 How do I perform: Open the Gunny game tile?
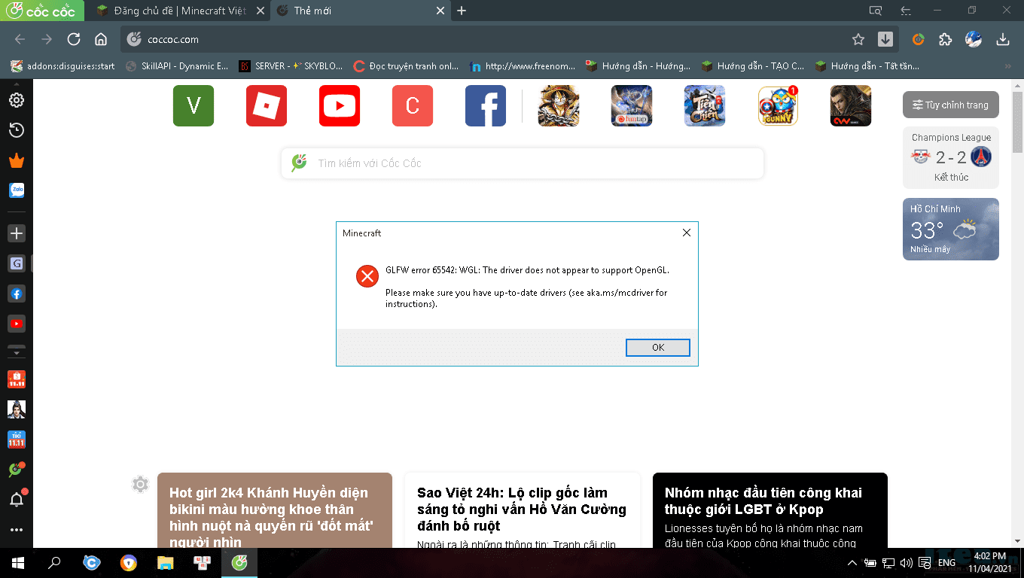click(x=778, y=105)
